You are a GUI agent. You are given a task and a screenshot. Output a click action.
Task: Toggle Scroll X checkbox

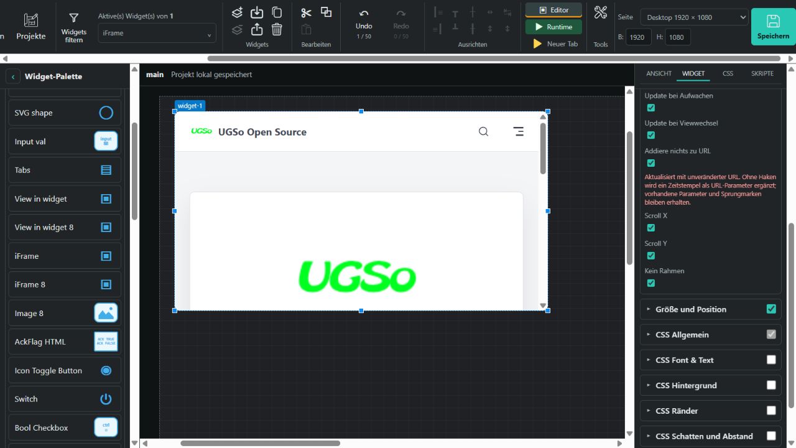(651, 228)
